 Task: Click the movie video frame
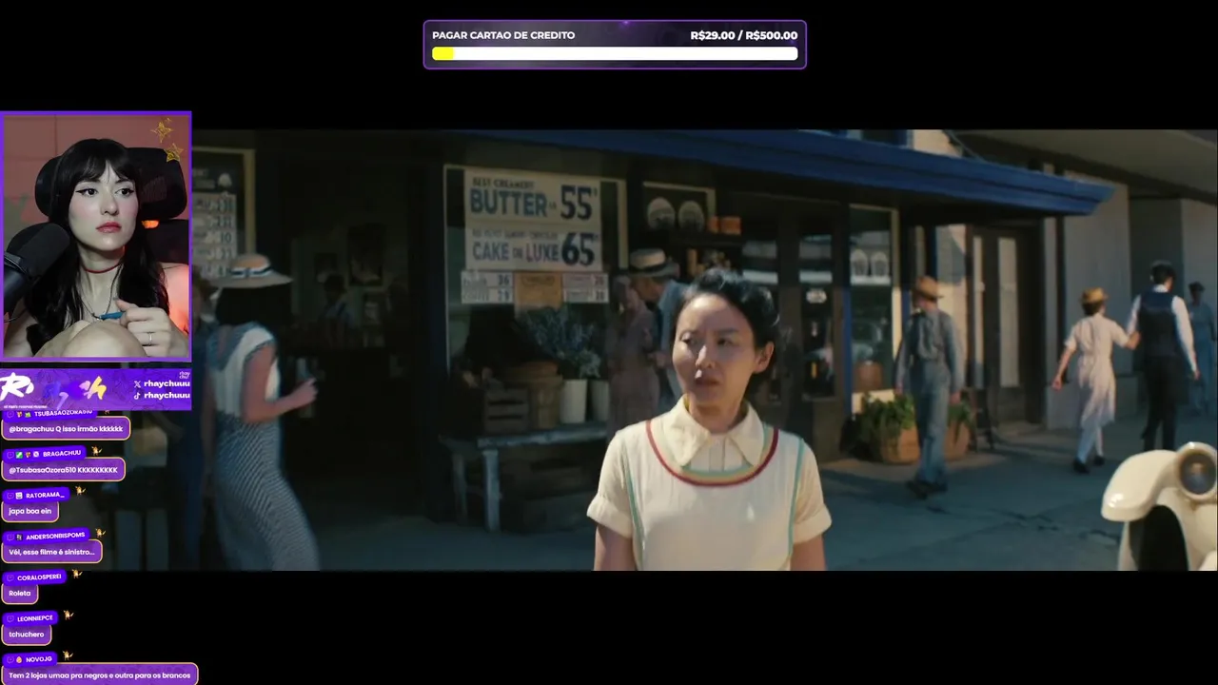coord(704,350)
